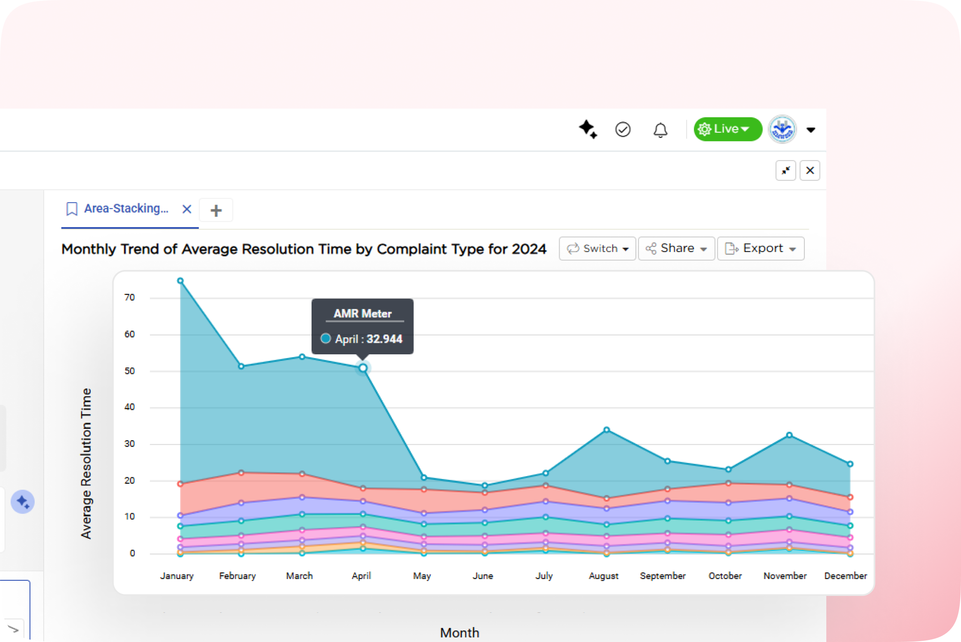The image size is (961, 642).
Task: Open the Live environment dropdown
Action: coord(727,129)
